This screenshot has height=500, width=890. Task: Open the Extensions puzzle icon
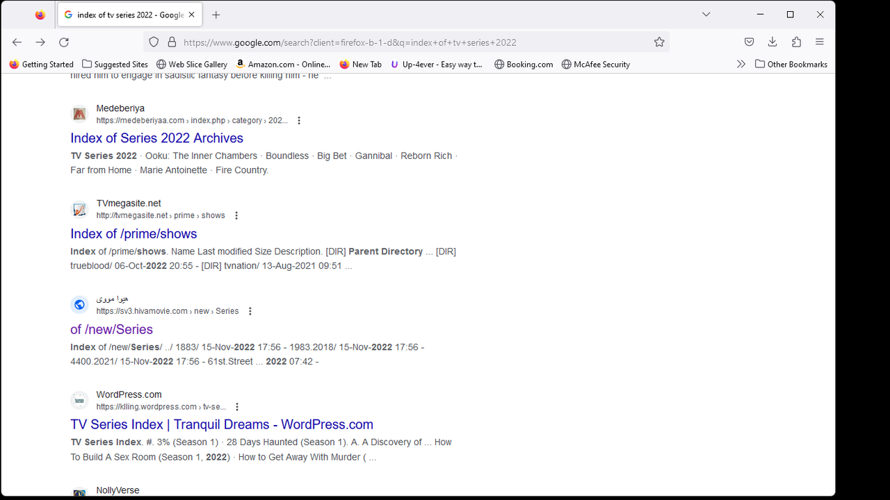point(796,42)
